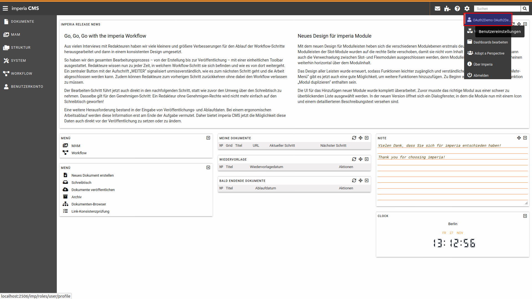Open the STRUKTUR sidebar section
Image resolution: width=532 pixels, height=299 pixels.
coord(28,48)
